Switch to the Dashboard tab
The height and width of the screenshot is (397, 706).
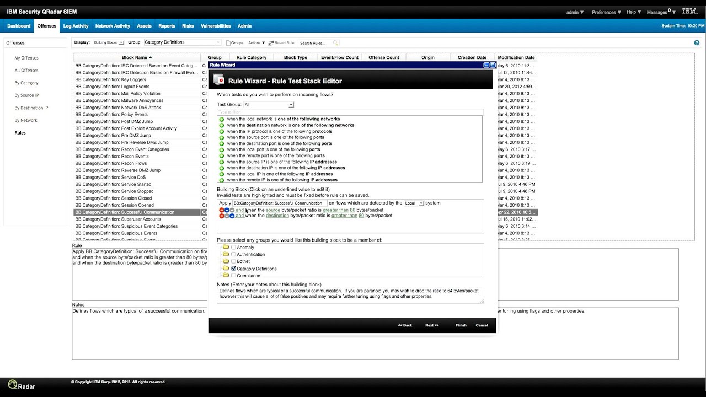tap(19, 26)
